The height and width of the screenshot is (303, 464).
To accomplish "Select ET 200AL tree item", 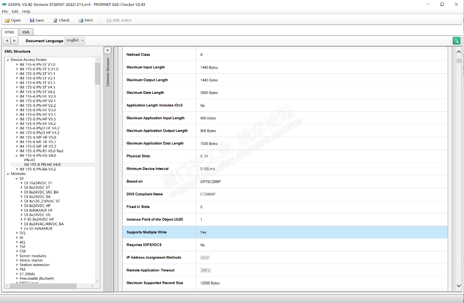I will click(x=28, y=274).
